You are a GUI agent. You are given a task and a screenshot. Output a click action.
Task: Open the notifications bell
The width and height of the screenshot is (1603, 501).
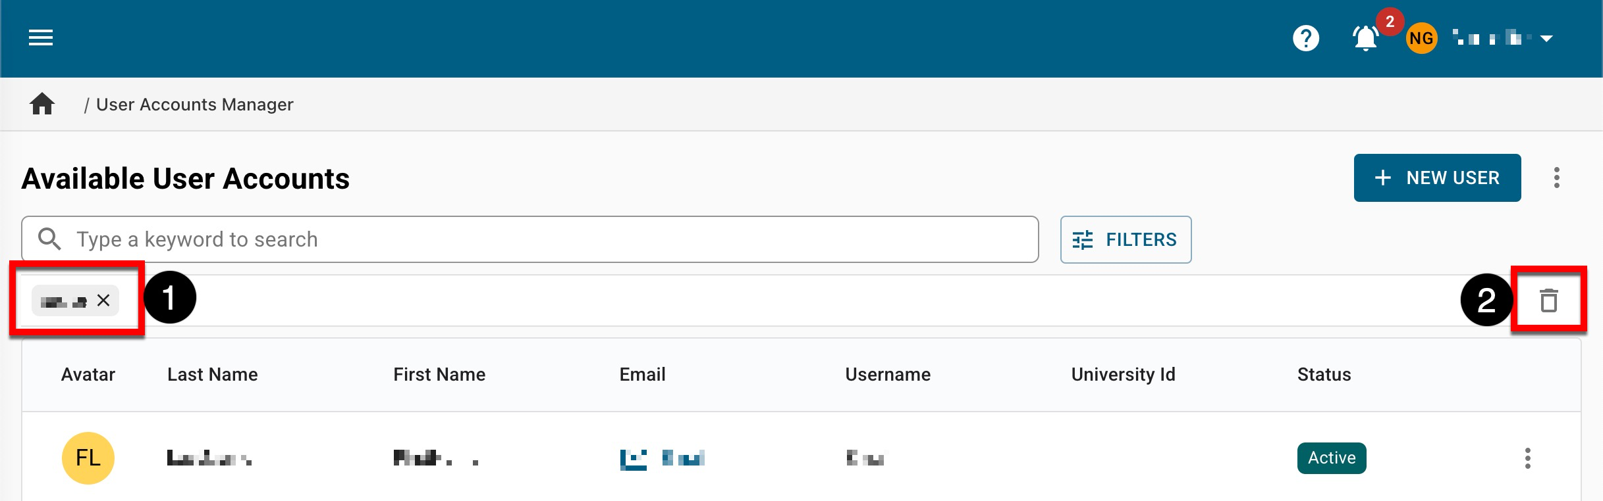coord(1365,38)
